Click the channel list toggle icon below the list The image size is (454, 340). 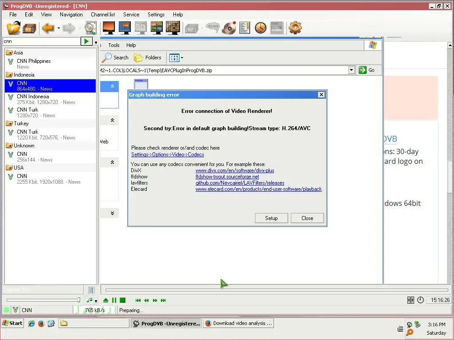click(x=91, y=290)
